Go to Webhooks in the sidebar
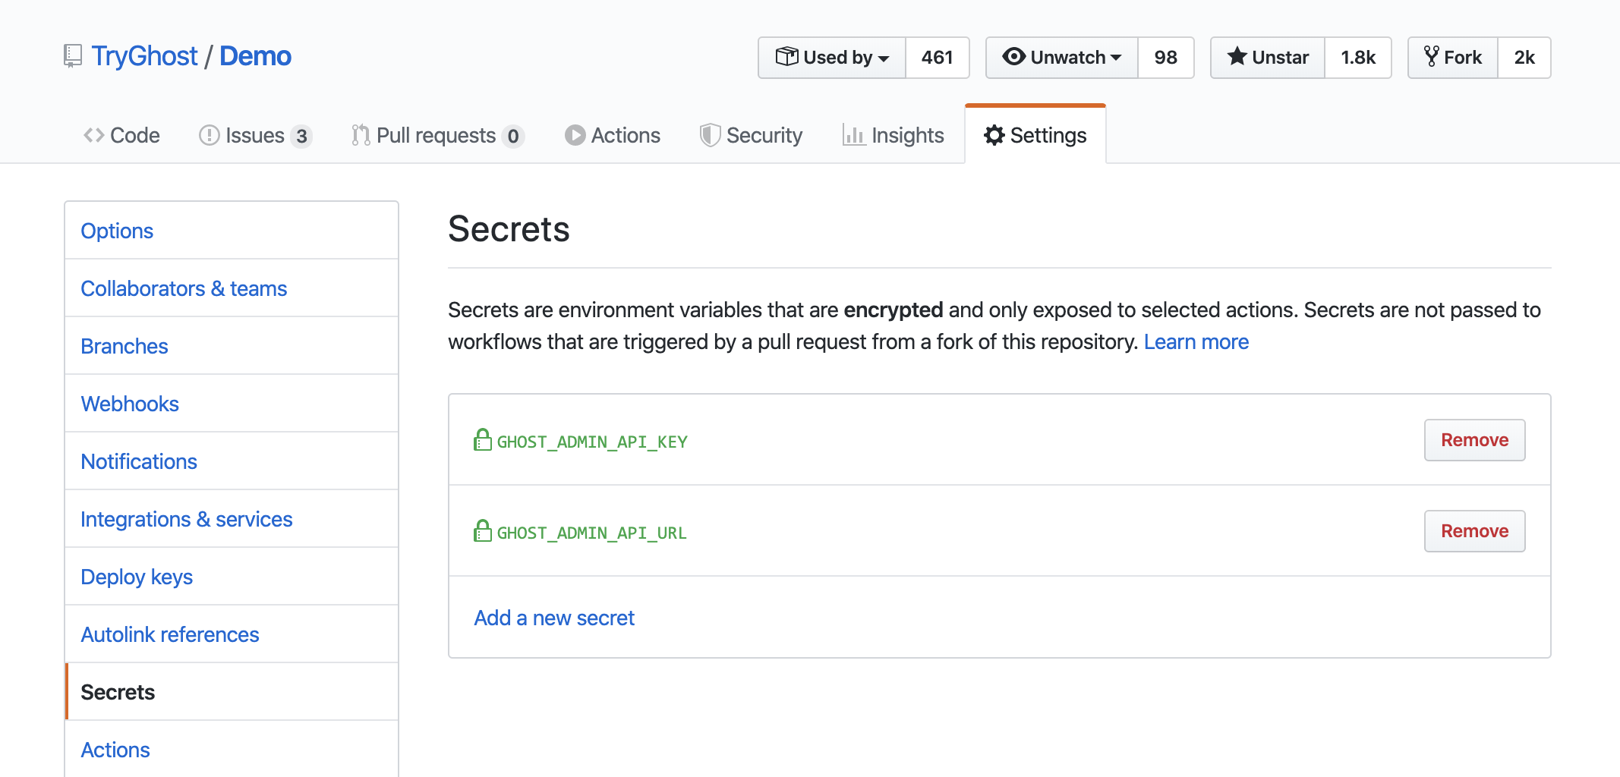 (x=130, y=404)
